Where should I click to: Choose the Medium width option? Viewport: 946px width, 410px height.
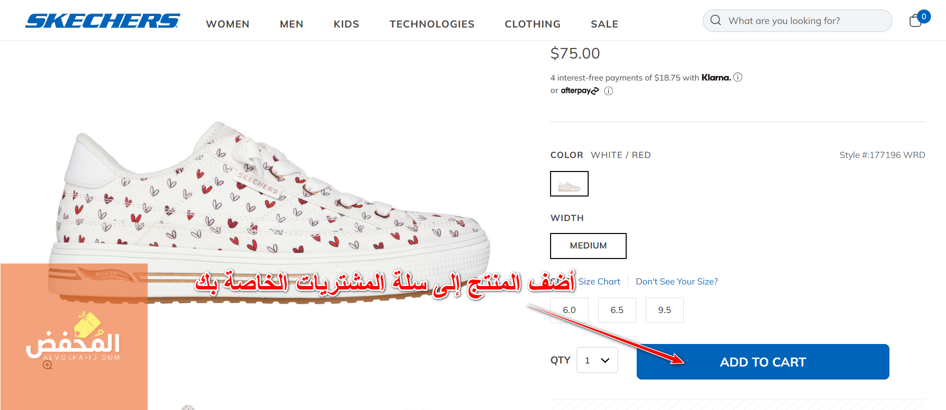588,245
